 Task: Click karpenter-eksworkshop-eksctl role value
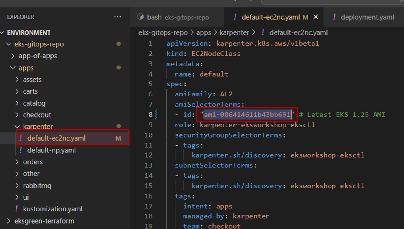[x=257, y=124]
